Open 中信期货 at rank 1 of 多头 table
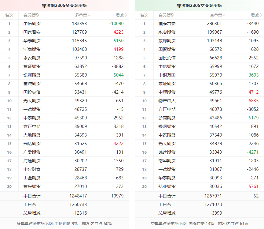The width and height of the screenshot is (264, 229). click(32, 24)
